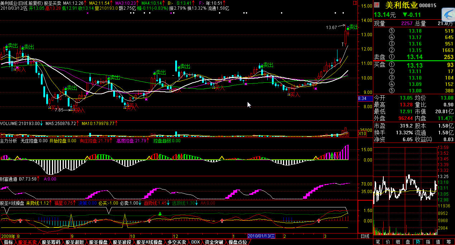The image size is (455, 245).
Task: Click the chart title 美利纸业(日线 前复权)
Action: [x=21, y=3]
